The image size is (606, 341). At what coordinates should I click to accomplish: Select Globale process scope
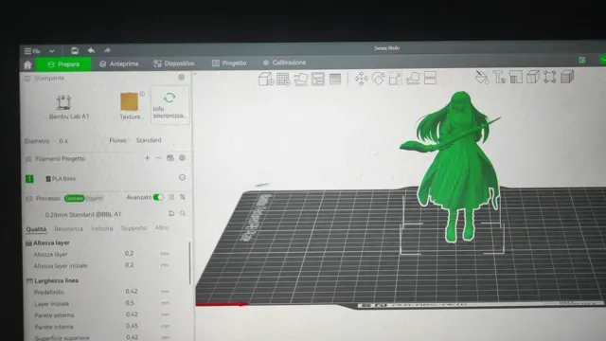(x=74, y=198)
